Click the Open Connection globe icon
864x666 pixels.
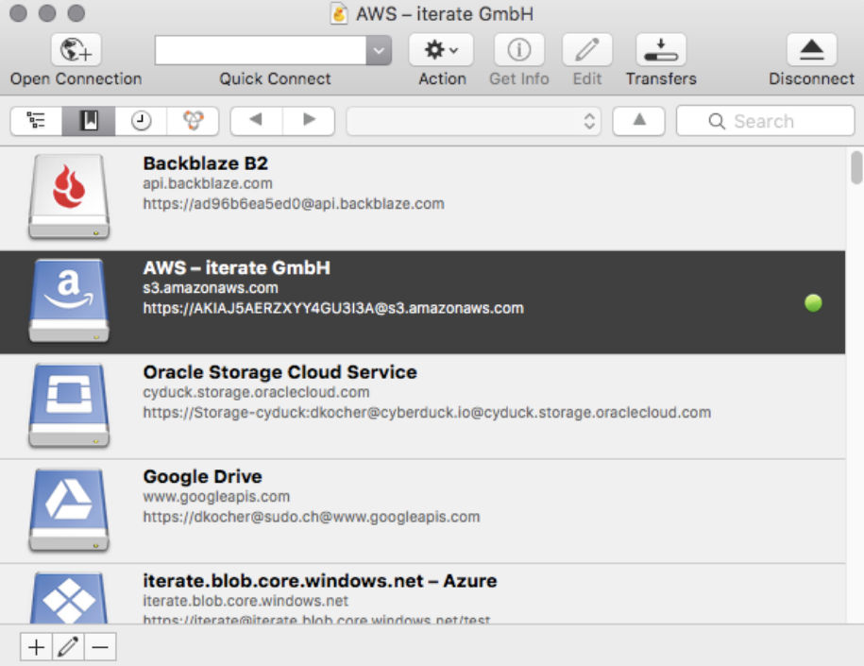coord(76,49)
